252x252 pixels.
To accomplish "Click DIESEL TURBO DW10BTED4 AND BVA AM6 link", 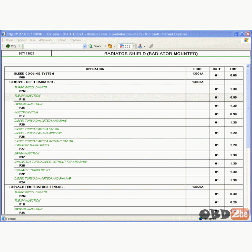I will tap(43, 179).
